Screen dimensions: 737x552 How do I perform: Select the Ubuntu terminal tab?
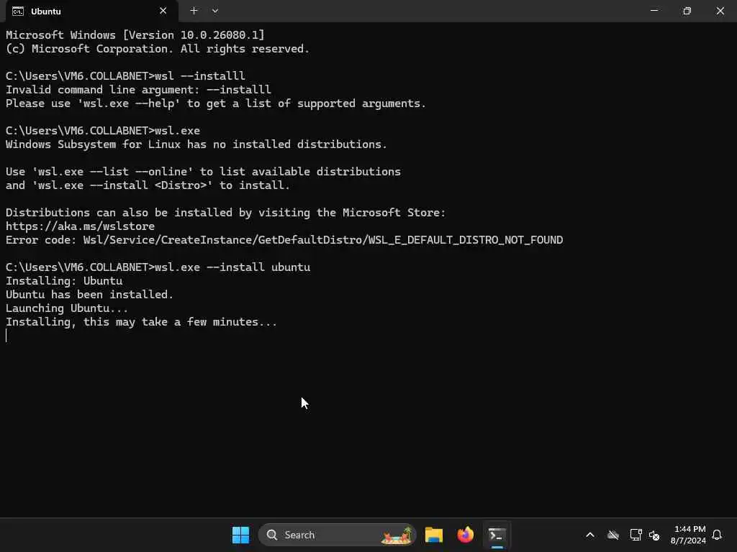pyautogui.click(x=91, y=11)
